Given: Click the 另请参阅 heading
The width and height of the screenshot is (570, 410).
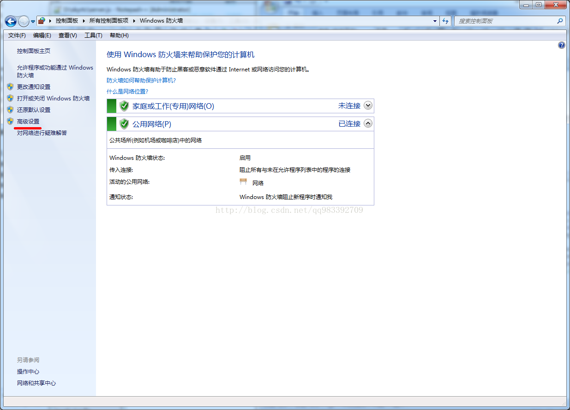Looking at the screenshot, I should (x=28, y=360).
